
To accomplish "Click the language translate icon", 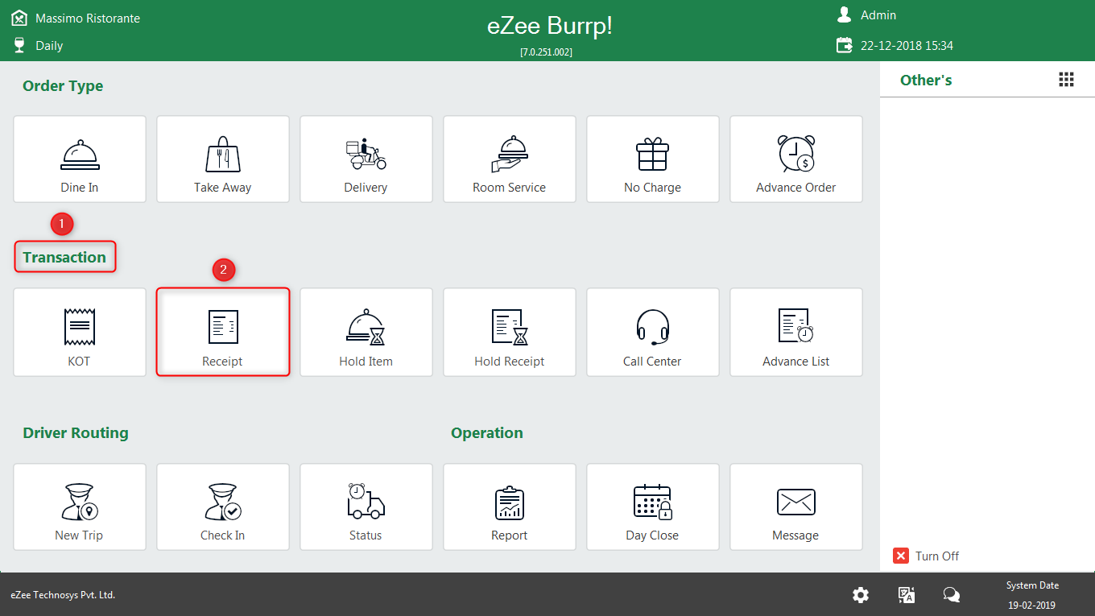I will pos(907,595).
